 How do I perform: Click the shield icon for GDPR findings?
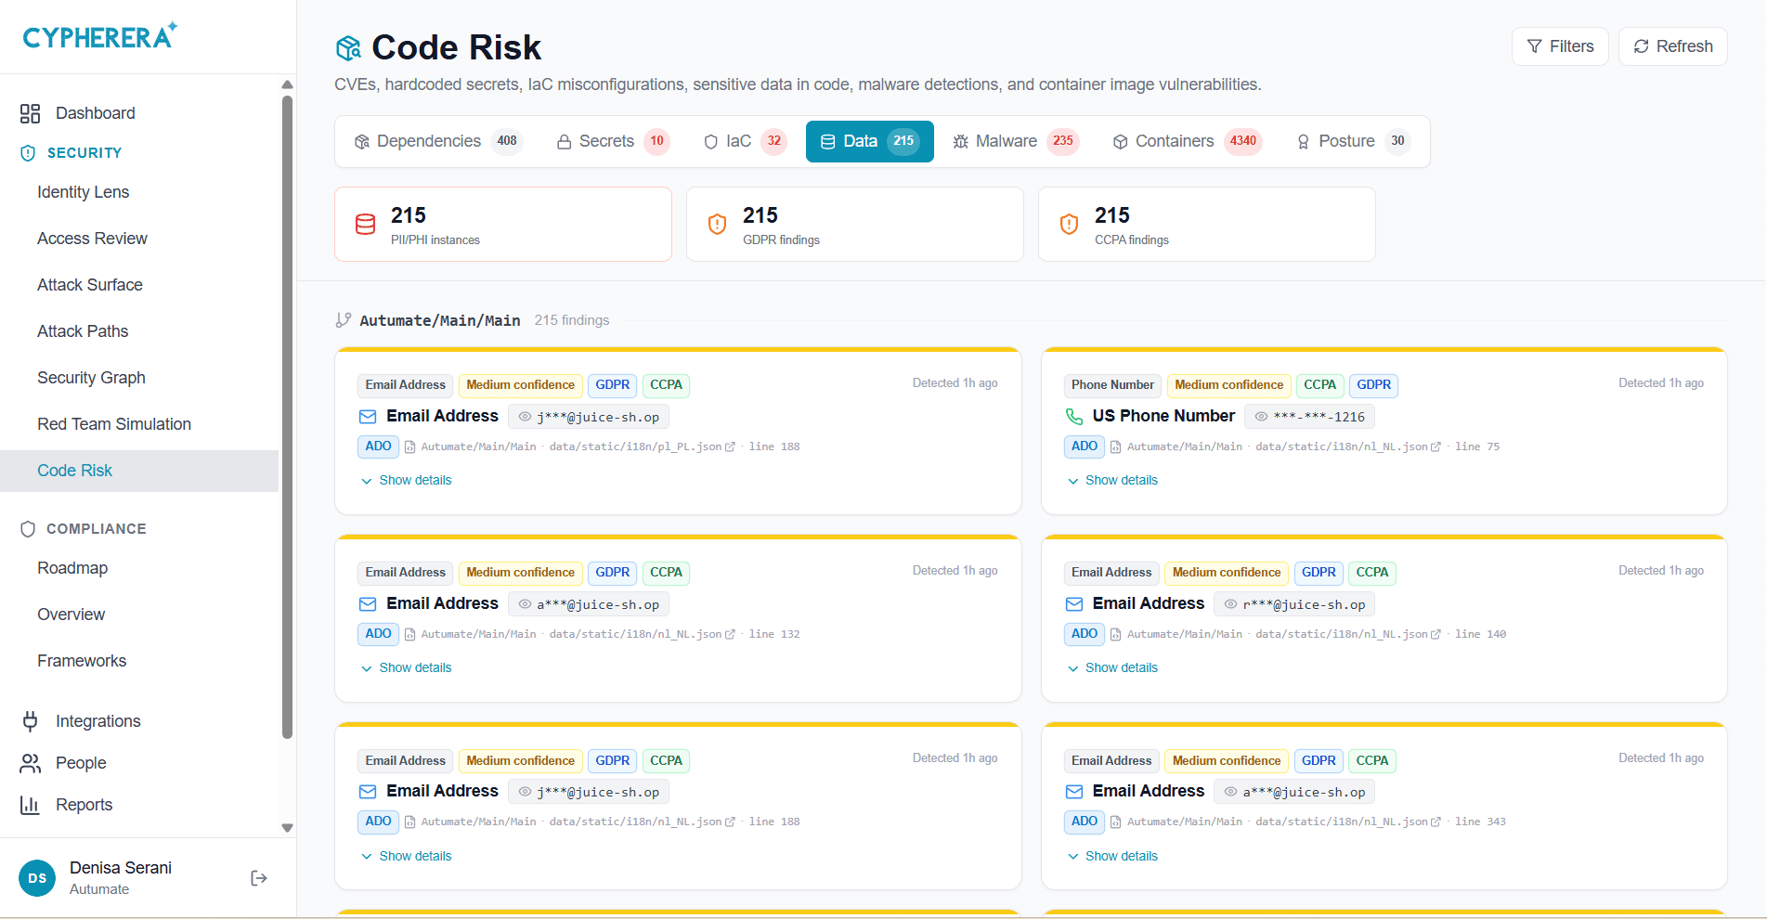tap(717, 224)
